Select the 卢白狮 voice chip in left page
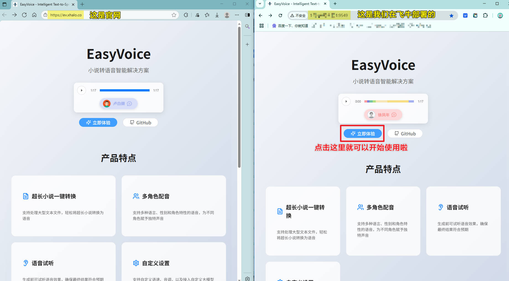This screenshot has height=281, width=509. coord(119,104)
